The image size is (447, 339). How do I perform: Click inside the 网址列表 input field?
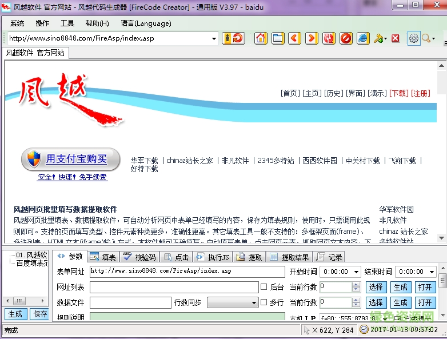click(x=174, y=287)
